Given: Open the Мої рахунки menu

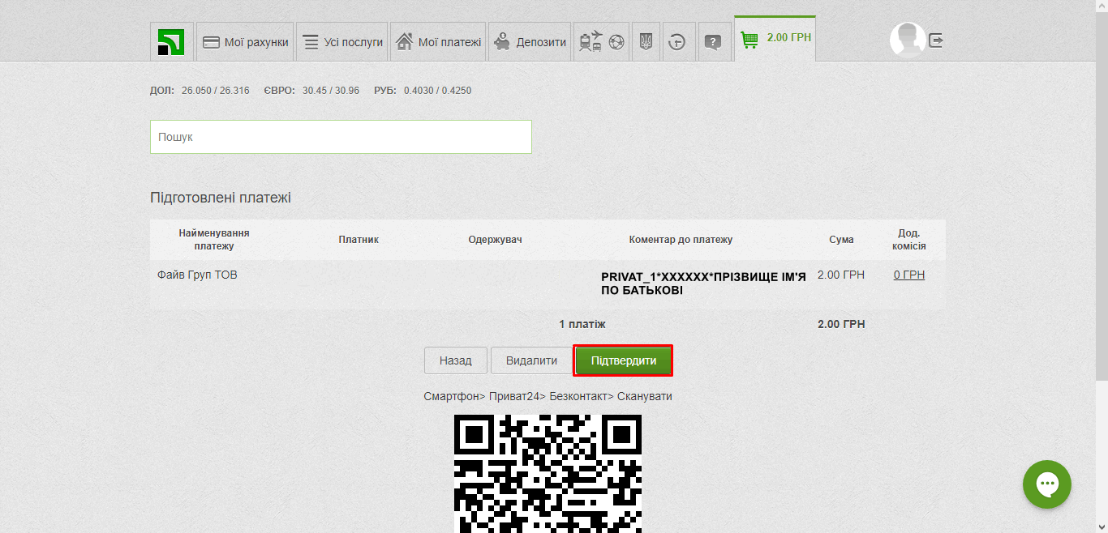Looking at the screenshot, I should [x=246, y=42].
